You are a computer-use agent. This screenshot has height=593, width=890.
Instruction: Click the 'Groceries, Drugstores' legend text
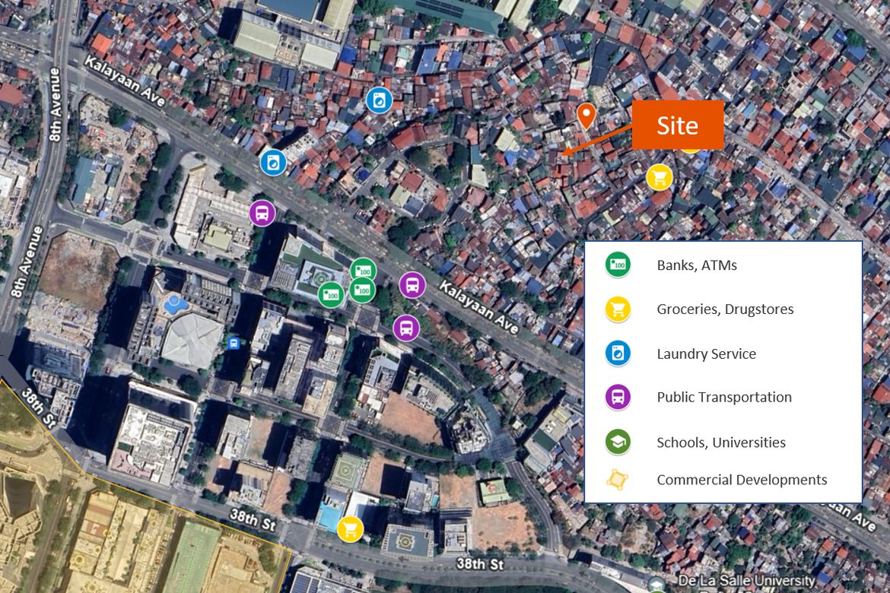coord(725,309)
